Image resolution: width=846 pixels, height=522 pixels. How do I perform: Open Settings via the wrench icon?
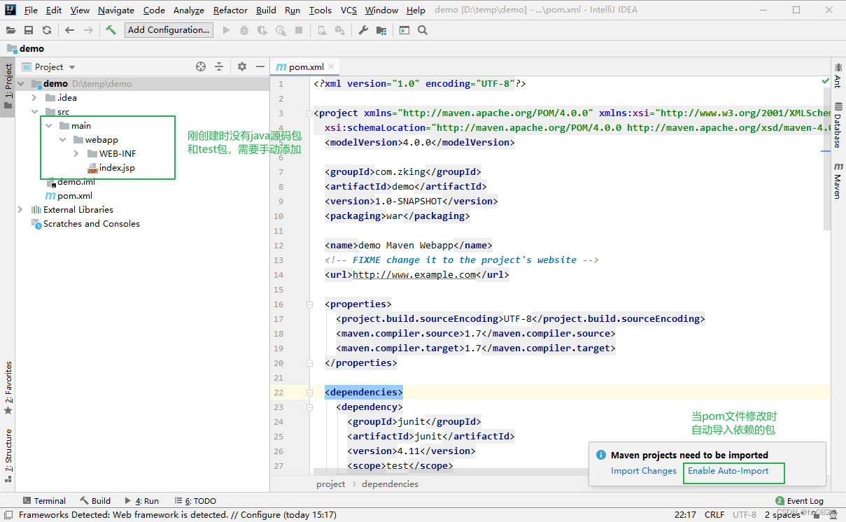tap(363, 30)
